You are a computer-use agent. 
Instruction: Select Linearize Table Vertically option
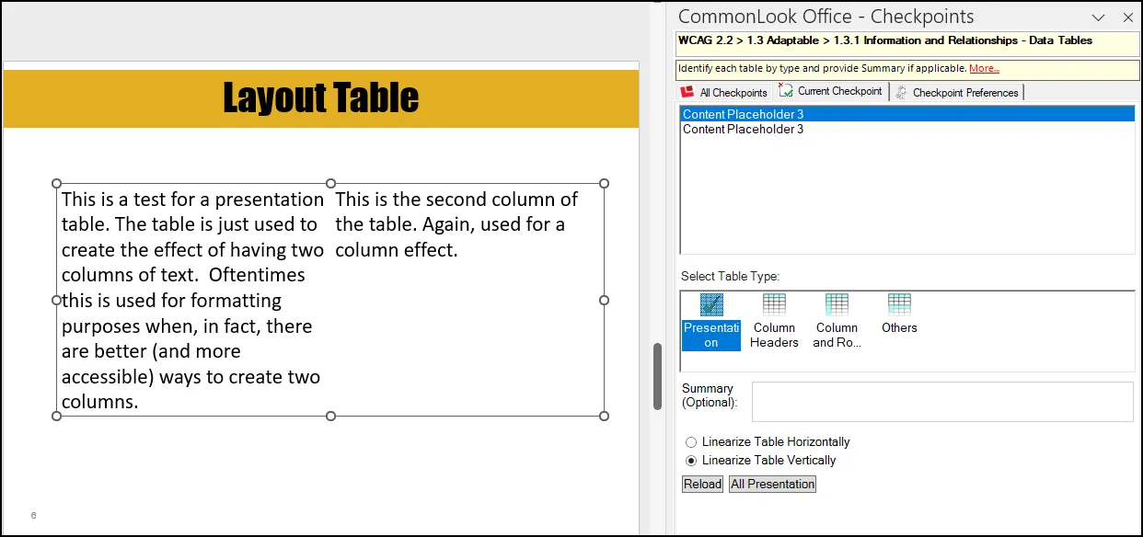click(x=761, y=461)
